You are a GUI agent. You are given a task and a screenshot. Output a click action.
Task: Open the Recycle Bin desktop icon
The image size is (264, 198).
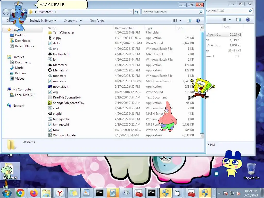251,171
